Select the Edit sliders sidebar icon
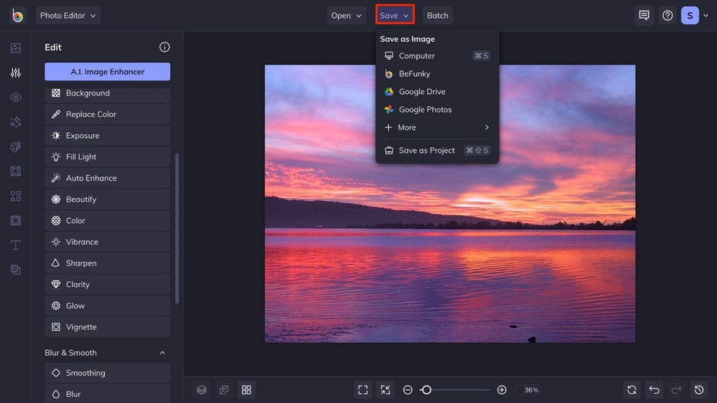Viewport: 717px width, 403px height. click(15, 73)
